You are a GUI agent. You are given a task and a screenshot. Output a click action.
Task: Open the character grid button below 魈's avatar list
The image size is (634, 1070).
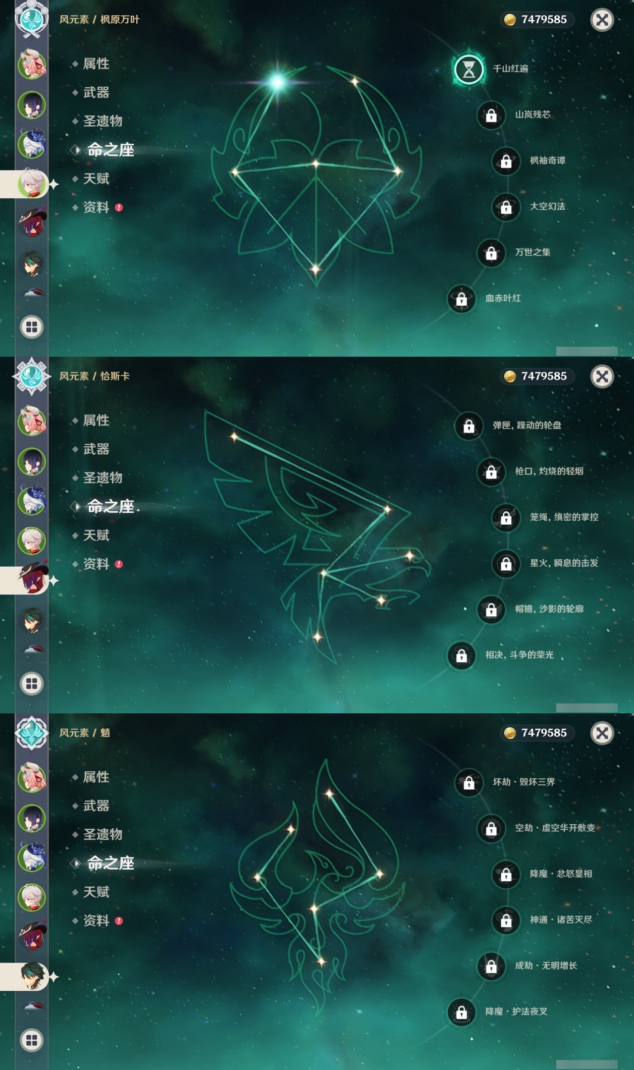(32, 1040)
